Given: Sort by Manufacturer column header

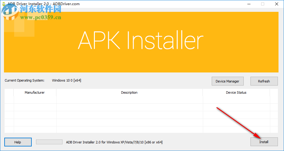Looking at the screenshot, I should point(35,92).
